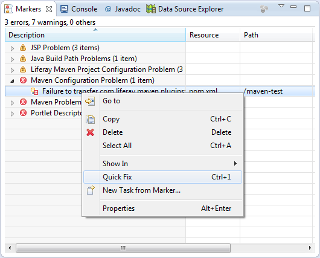This screenshot has width=320, height=258.
Task: Minimize the Markers view panel
Action: click(293, 7)
